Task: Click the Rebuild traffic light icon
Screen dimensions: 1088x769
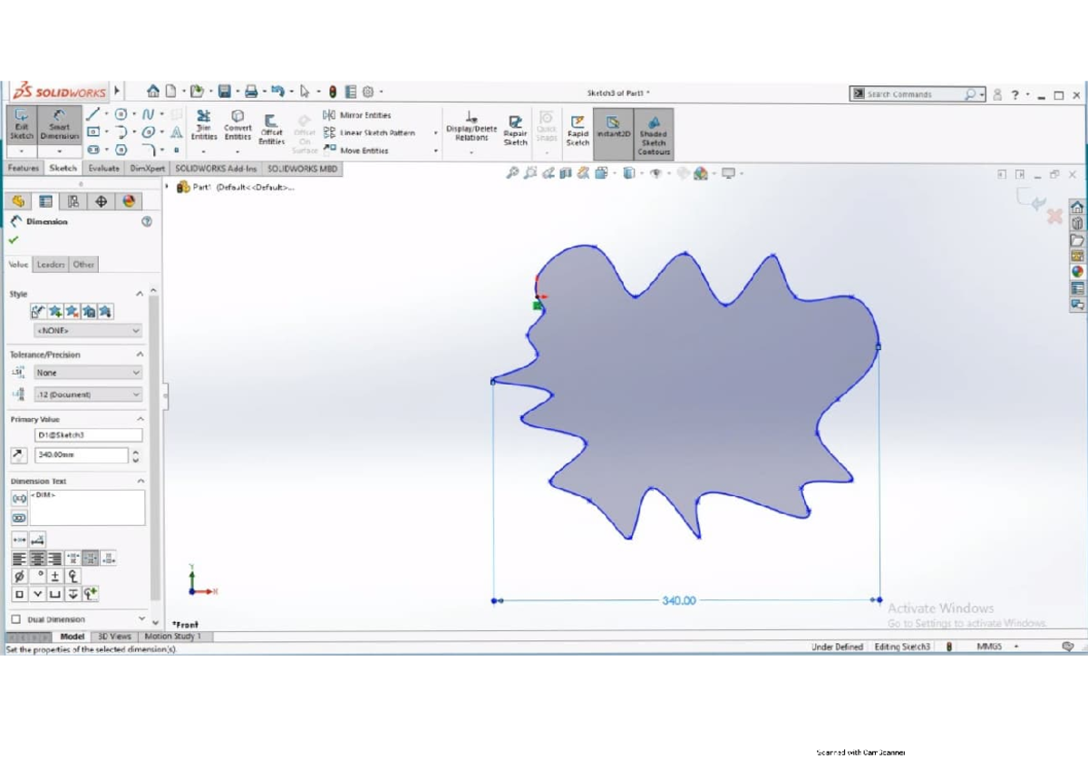Action: click(x=333, y=92)
